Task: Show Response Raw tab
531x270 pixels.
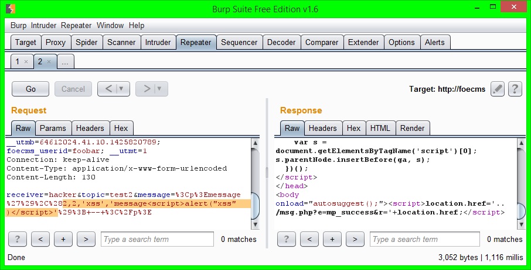Action: [292, 128]
